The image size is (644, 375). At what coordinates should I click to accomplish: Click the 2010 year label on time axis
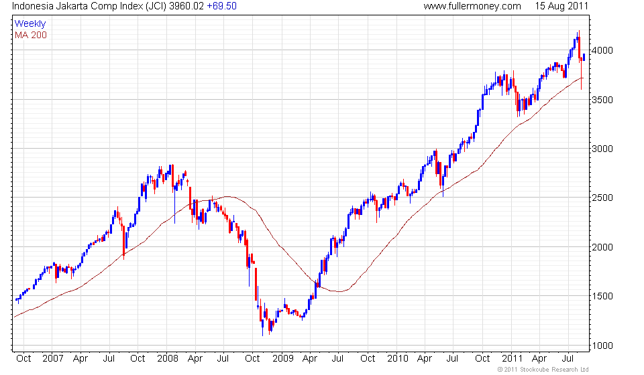[x=398, y=359]
